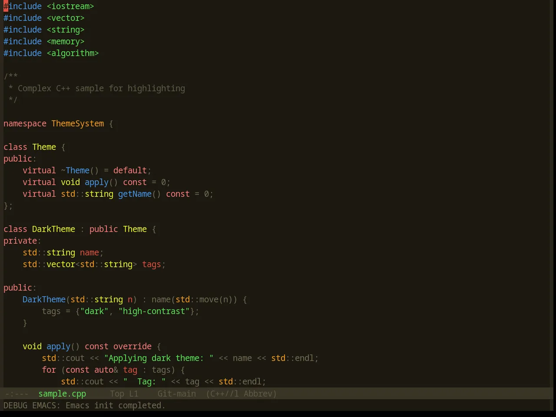
Task: Click 'auto&' in the for loop
Action: pyautogui.click(x=106, y=370)
